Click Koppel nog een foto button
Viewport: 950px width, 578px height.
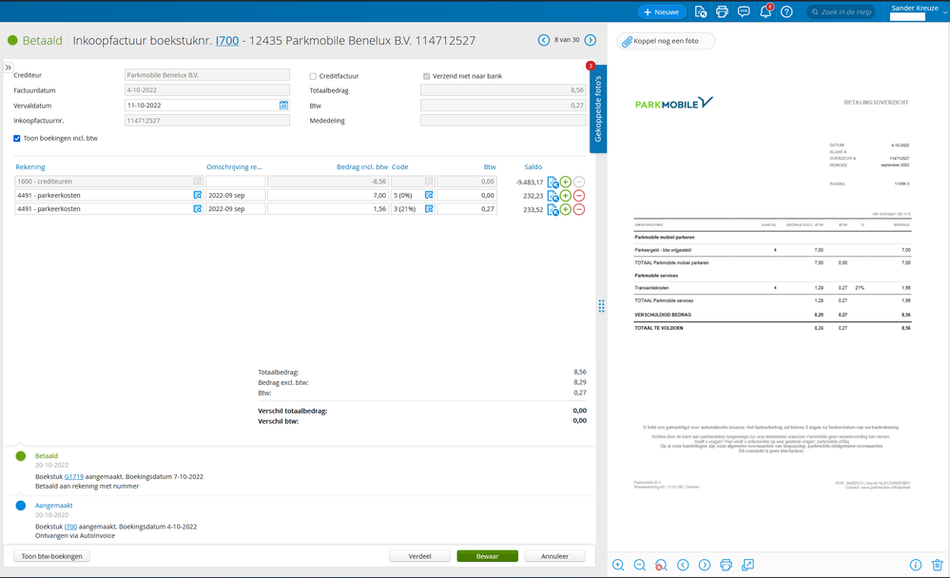point(666,41)
